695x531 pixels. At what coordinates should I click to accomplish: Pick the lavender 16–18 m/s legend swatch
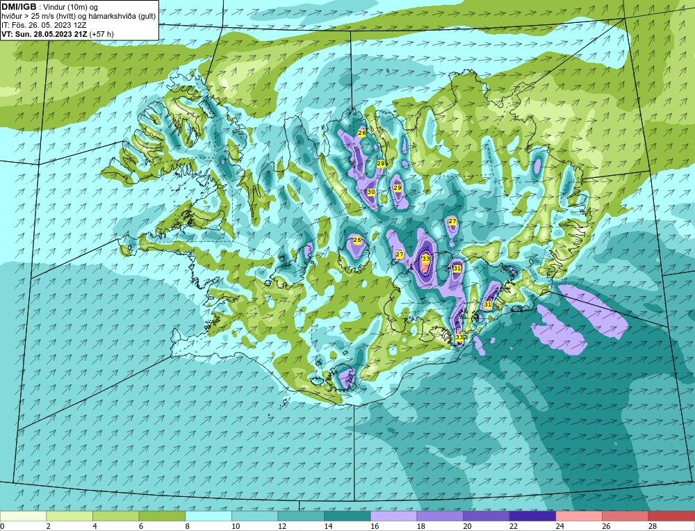[x=393, y=516]
